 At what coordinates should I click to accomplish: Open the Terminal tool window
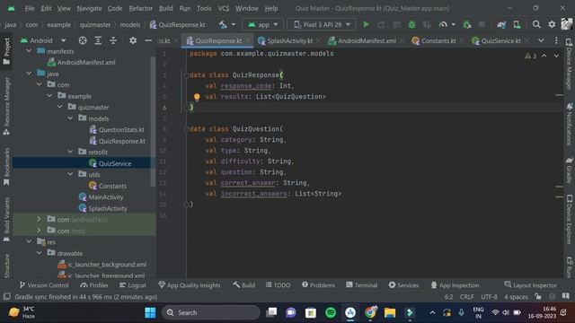(x=361, y=285)
